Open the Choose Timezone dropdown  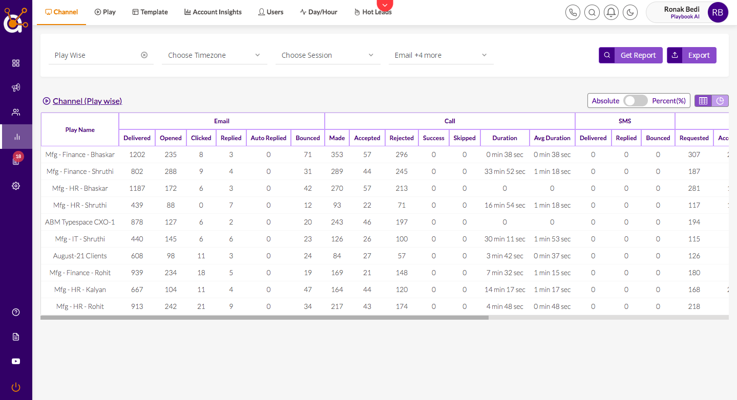coord(214,55)
